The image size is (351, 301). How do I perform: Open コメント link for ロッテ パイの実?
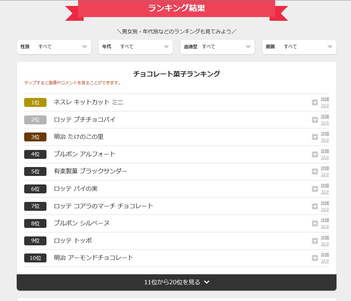point(325,192)
